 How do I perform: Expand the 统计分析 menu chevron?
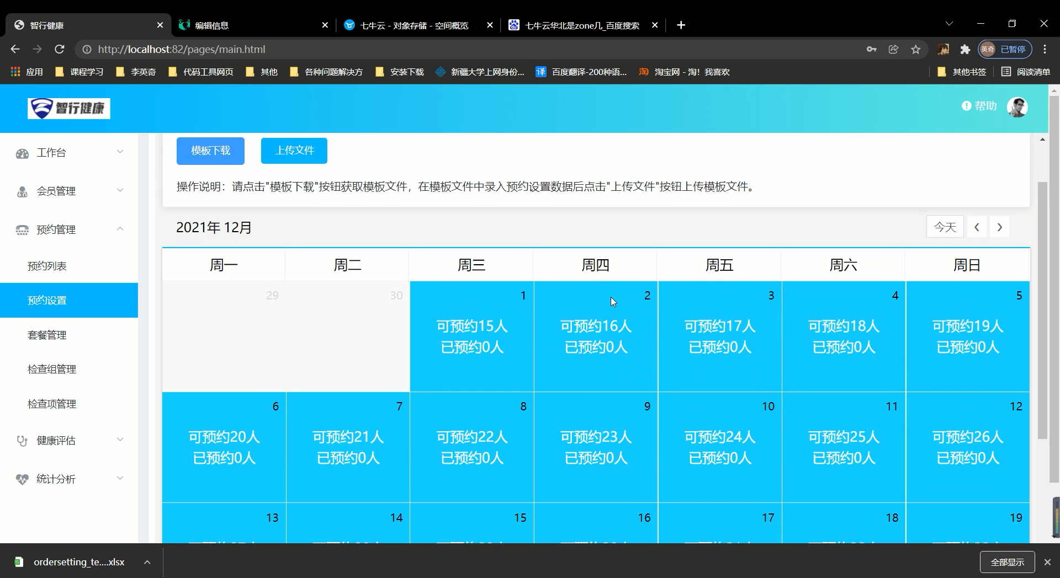coord(120,478)
